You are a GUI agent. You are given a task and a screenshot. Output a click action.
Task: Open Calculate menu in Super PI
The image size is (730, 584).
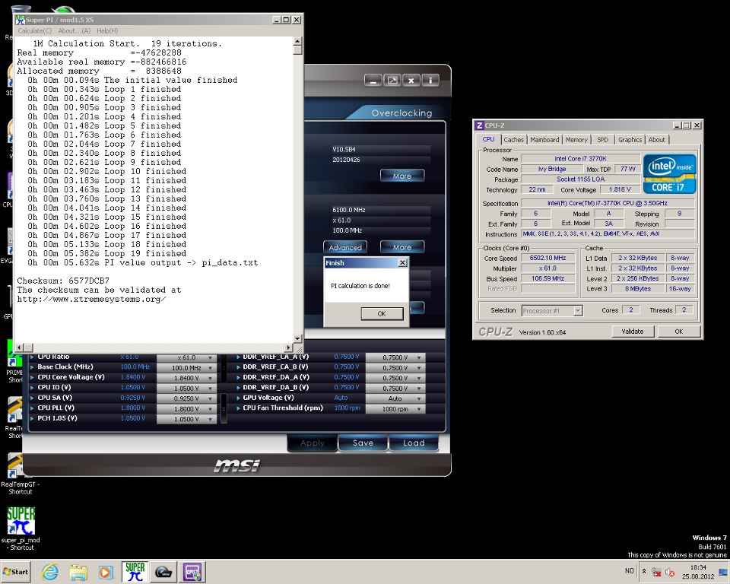34,30
